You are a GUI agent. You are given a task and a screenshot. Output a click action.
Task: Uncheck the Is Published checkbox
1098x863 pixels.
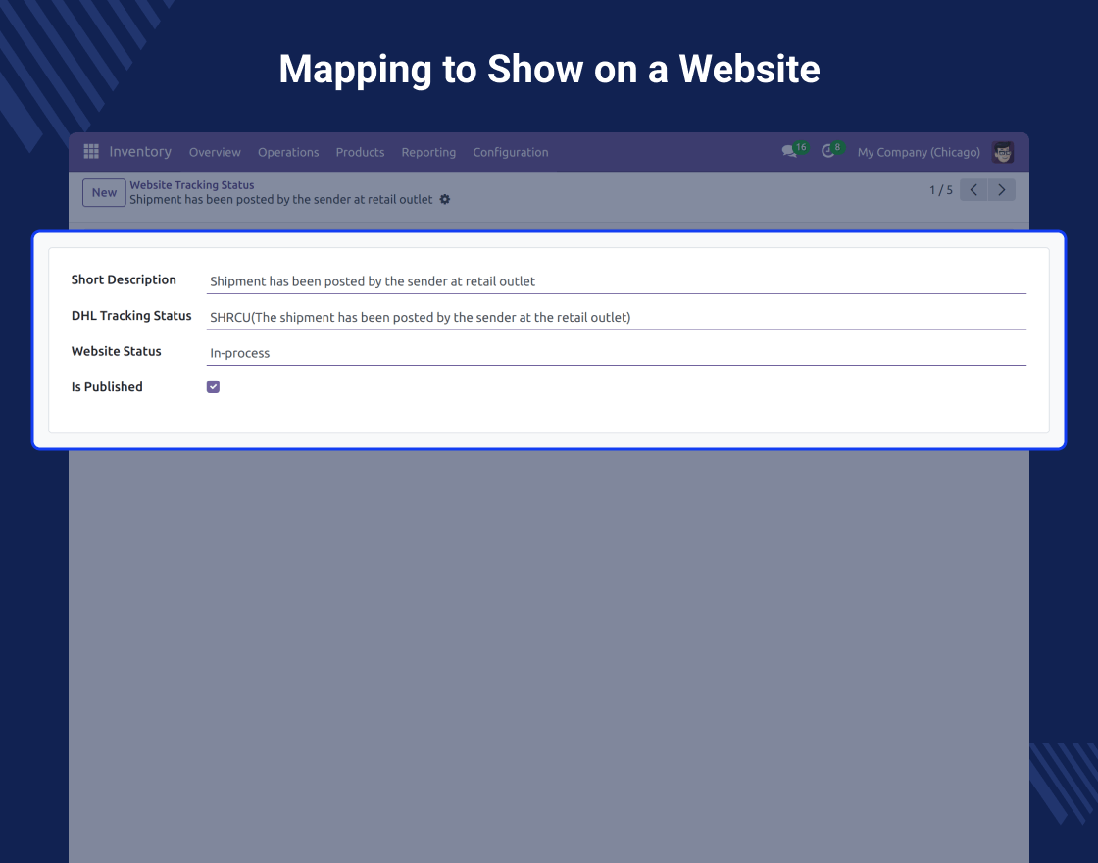tap(213, 387)
